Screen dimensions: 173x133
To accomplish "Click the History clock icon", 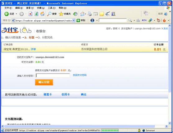I will coord(75,14).
